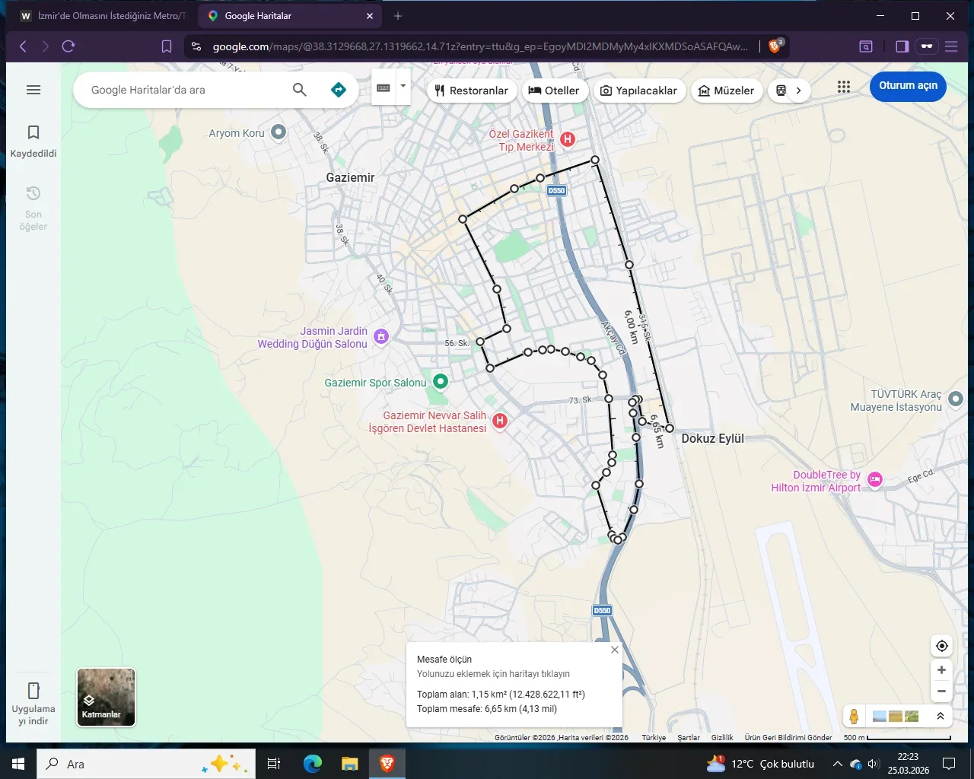Show more category chips arrow

(798, 91)
